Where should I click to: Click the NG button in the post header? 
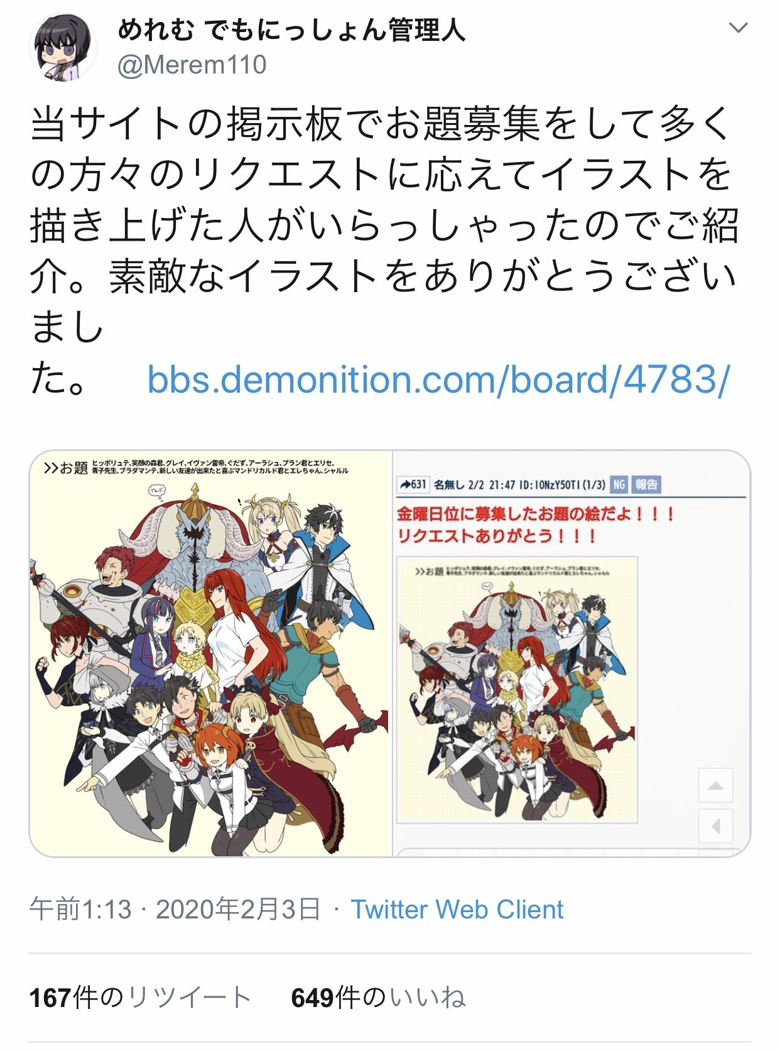pos(619,484)
